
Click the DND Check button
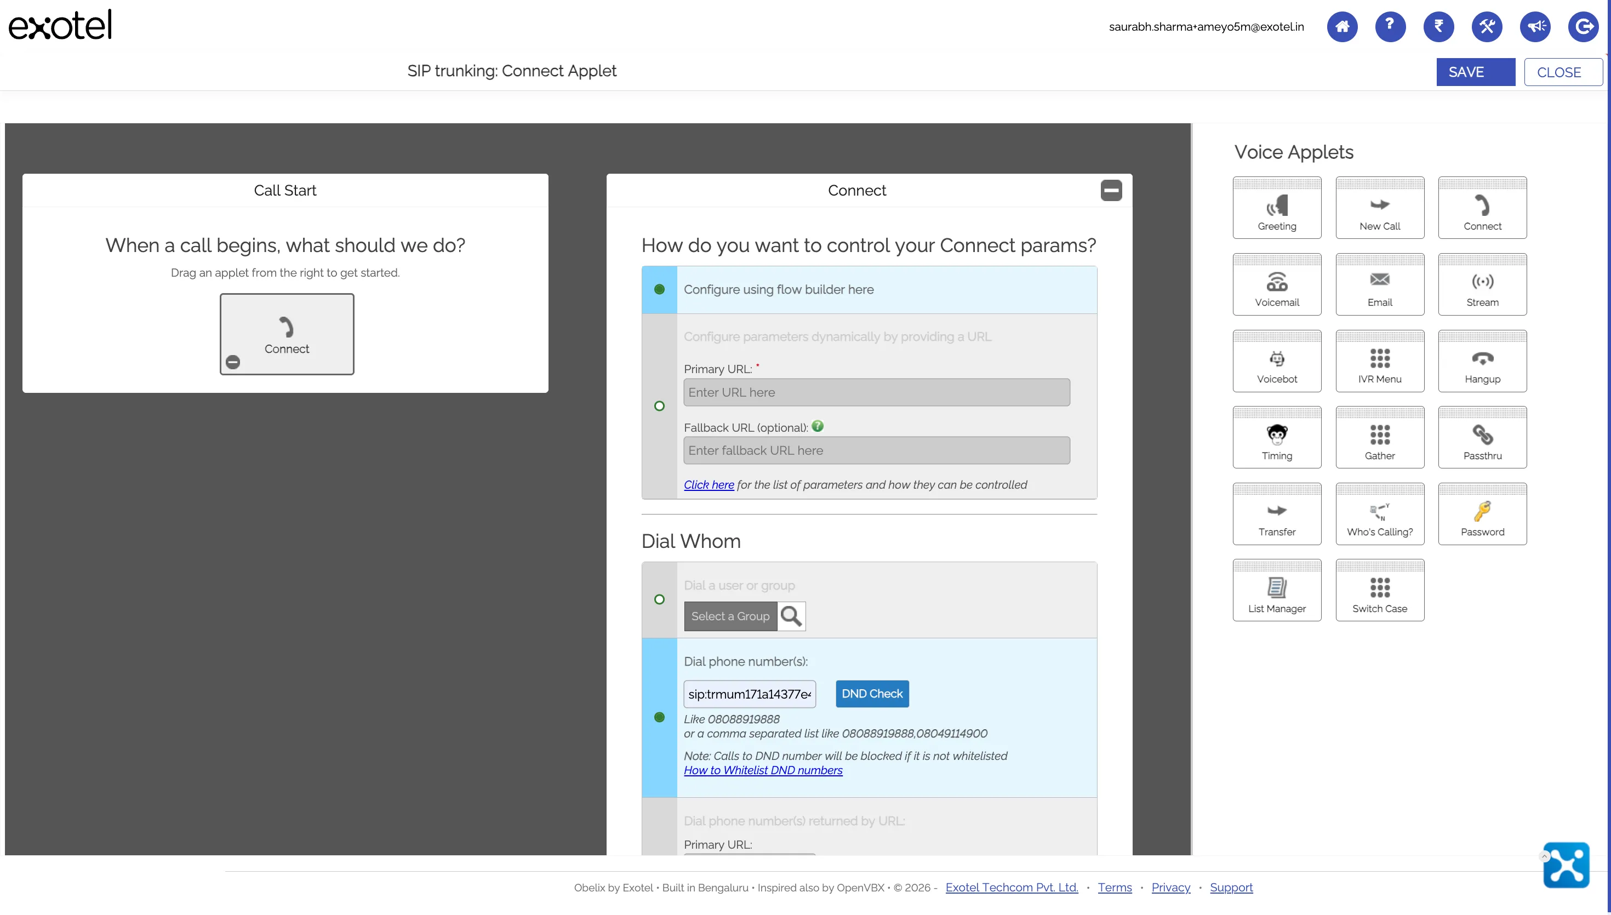click(x=871, y=694)
